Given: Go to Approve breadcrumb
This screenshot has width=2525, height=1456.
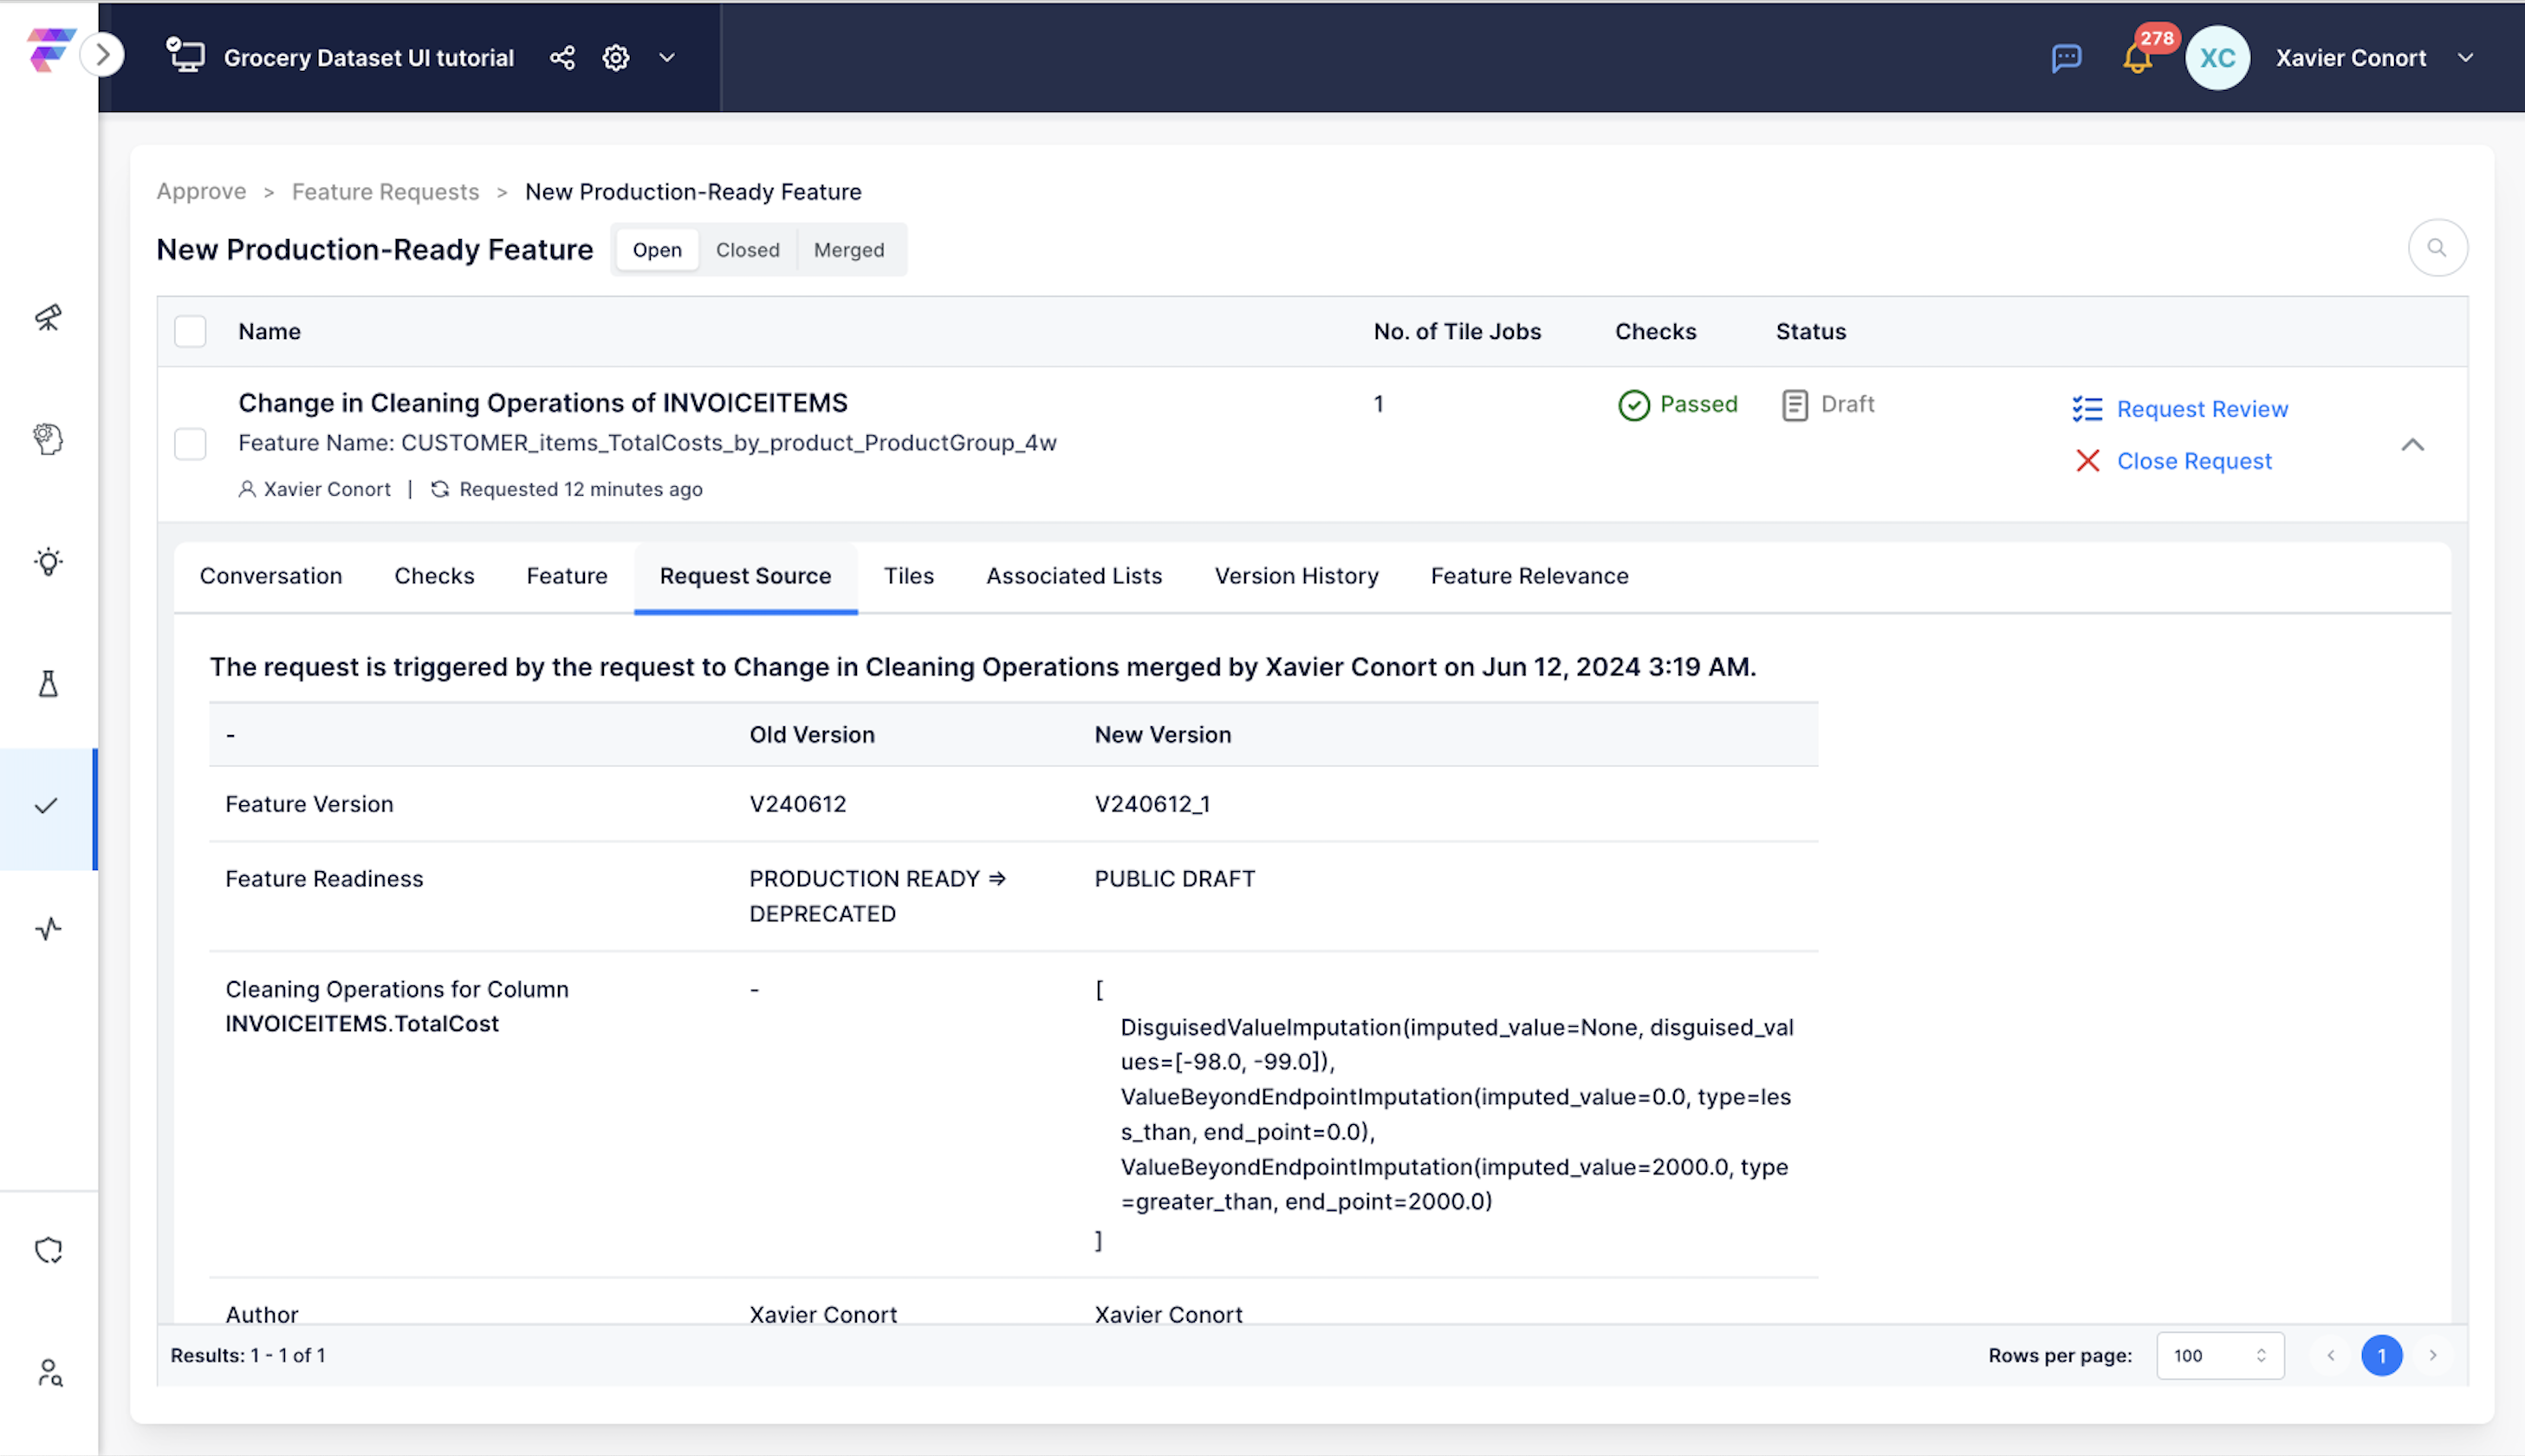Looking at the screenshot, I should click(x=201, y=191).
